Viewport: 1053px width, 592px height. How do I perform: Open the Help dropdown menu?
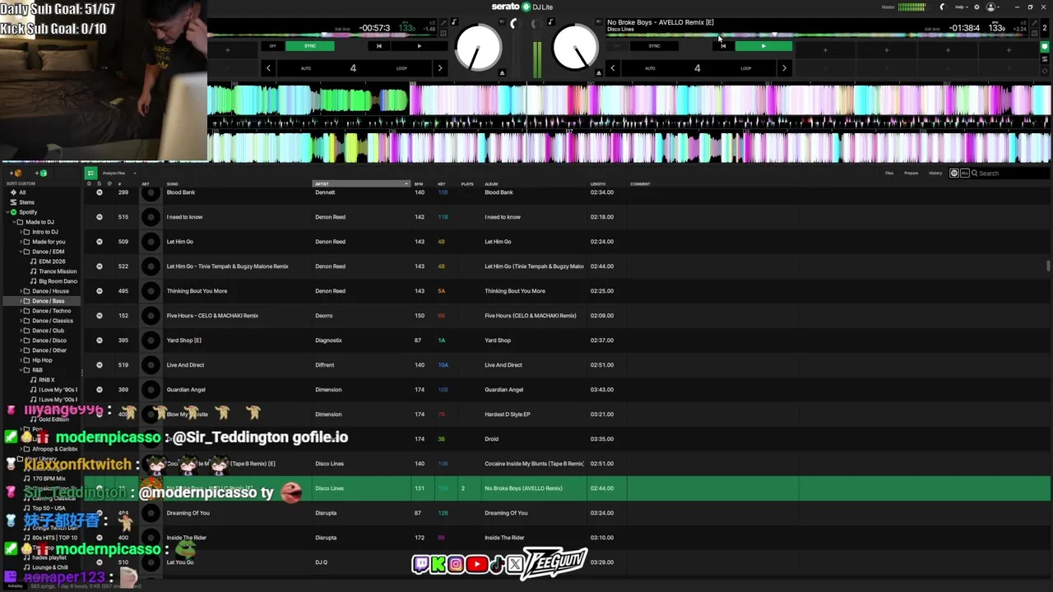click(x=960, y=7)
